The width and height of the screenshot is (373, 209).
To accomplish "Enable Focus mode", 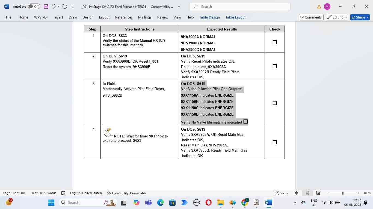I will [281, 193].
